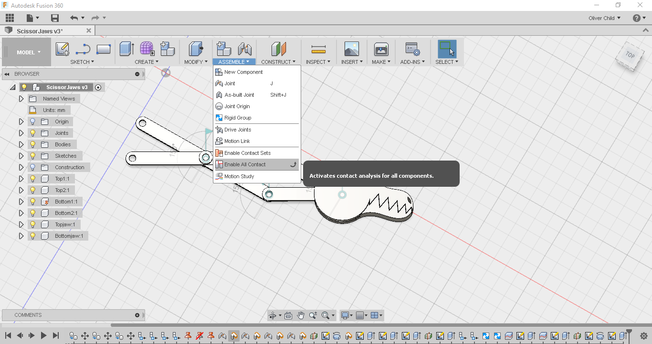The width and height of the screenshot is (652, 344).
Task: Activate the Orbit tool
Action: (x=273, y=315)
